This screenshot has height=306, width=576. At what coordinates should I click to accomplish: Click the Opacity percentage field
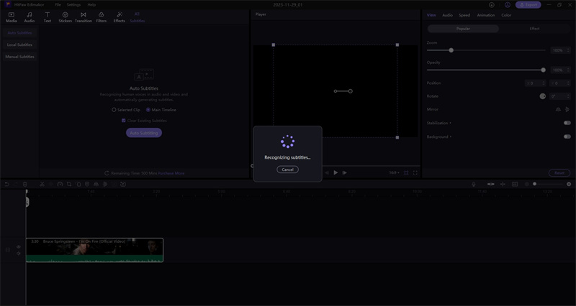560,70
